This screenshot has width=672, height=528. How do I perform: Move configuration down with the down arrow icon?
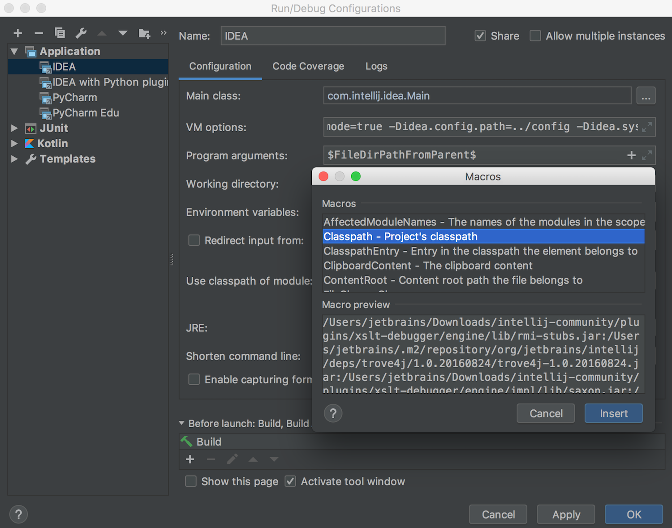pos(122,33)
